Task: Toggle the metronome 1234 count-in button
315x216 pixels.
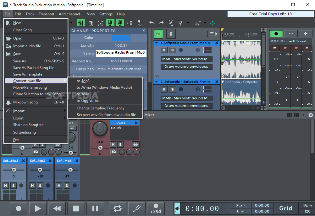Action: pos(156,208)
